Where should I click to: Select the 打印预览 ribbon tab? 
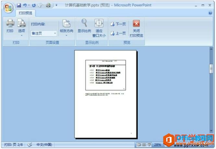coord(25,13)
